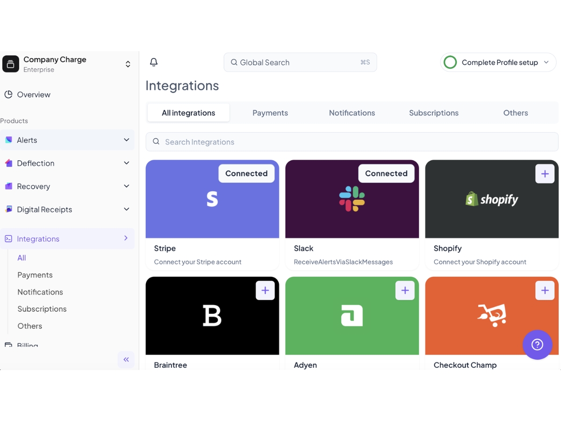The image size is (561, 421).
Task: Click the Stripe S logo
Action: [x=212, y=199]
